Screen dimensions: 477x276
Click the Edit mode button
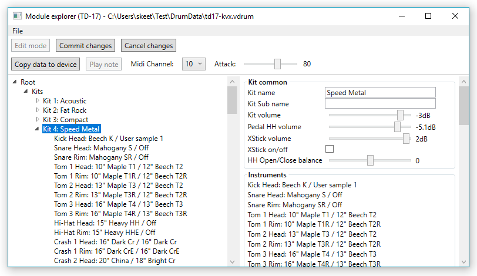tap(31, 46)
